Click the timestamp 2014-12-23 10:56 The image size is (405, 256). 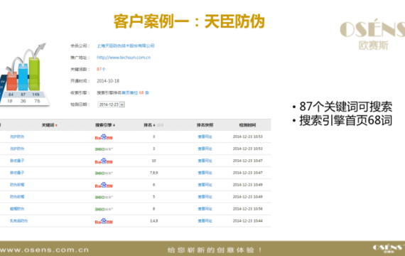pyautogui.click(x=247, y=209)
